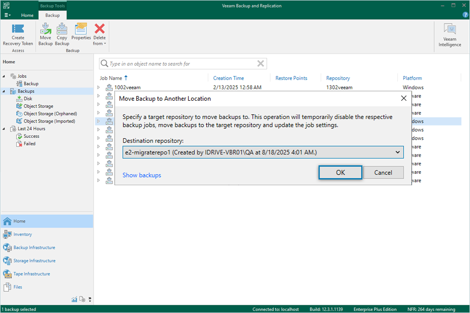This screenshot has width=470, height=313.
Task: Click 2/13/2025 12:58 AM creation time
Action: 237,88
